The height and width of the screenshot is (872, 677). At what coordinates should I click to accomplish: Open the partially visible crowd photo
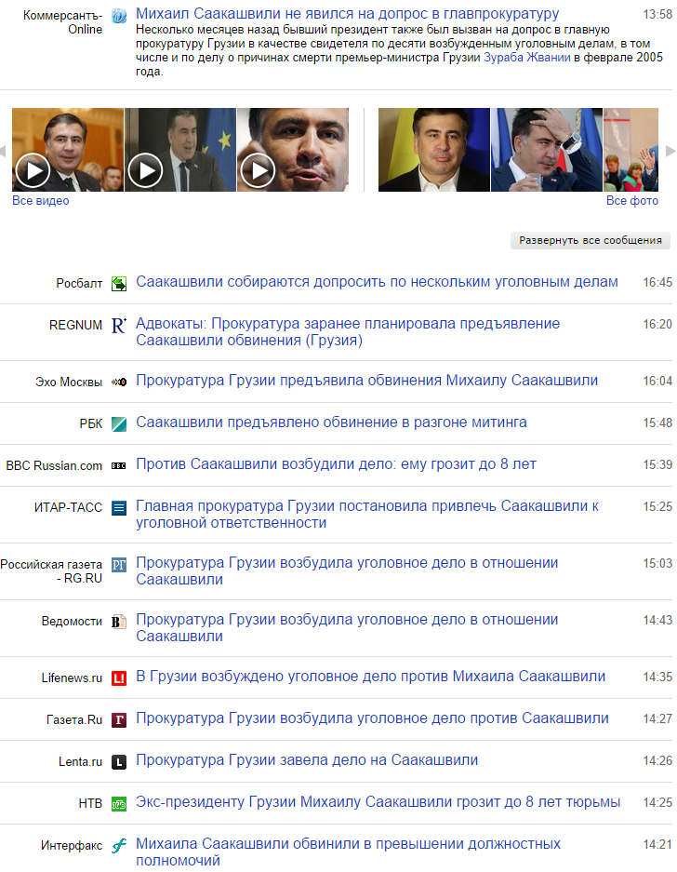631,150
